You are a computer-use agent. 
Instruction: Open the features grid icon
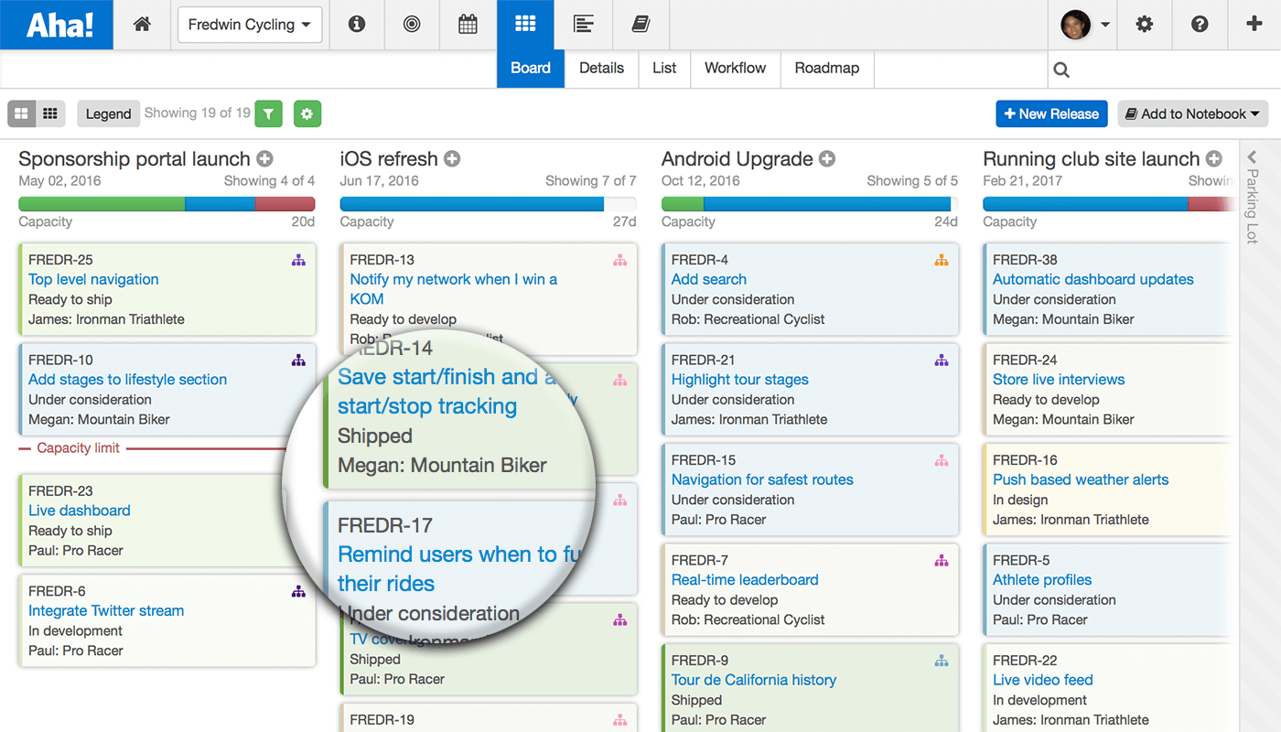[525, 25]
